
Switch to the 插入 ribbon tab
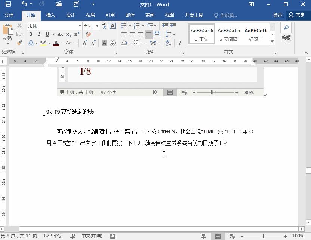tap(51, 15)
